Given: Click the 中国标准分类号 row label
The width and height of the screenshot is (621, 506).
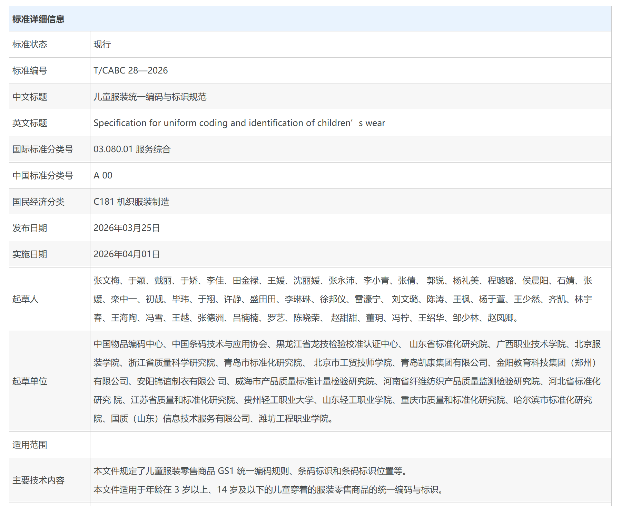Looking at the screenshot, I should [43, 176].
